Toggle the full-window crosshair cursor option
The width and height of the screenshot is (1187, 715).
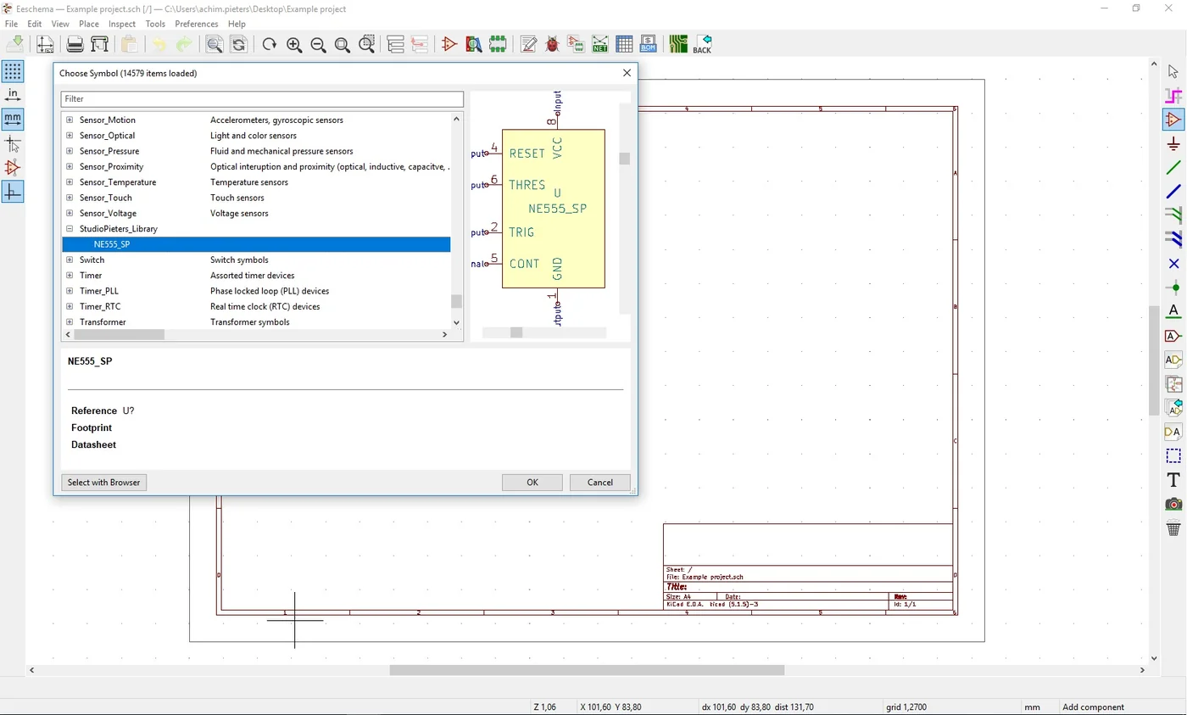coord(13,144)
